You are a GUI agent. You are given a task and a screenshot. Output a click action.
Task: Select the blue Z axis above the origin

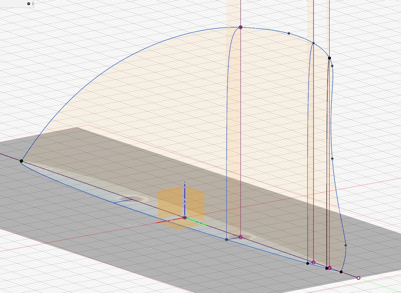[x=185, y=199]
